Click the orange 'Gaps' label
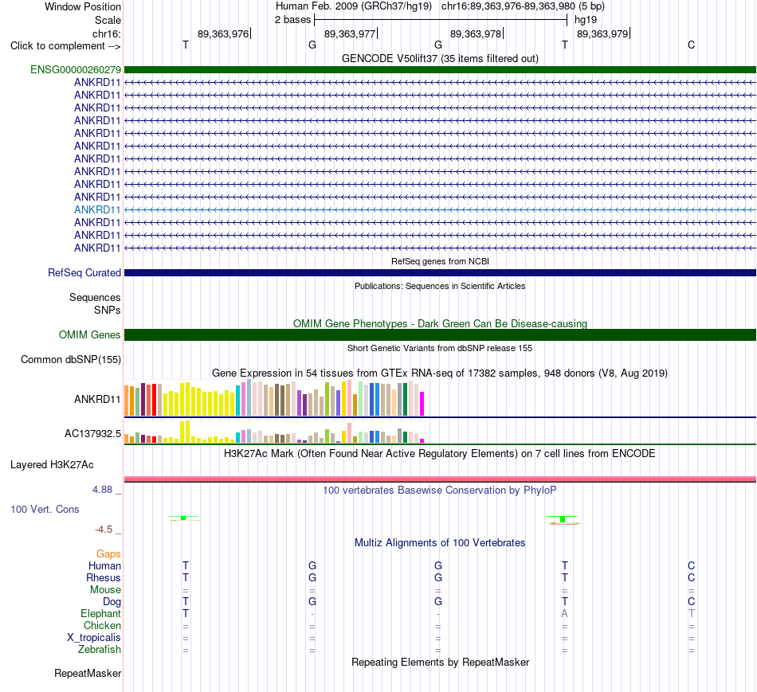 point(108,553)
